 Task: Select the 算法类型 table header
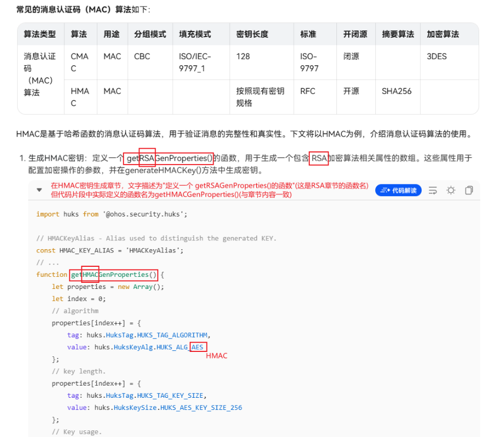(40, 34)
